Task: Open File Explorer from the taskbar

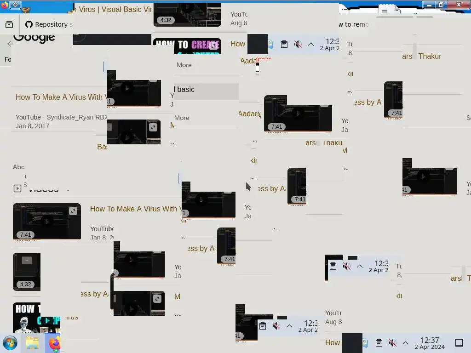Action: (32, 343)
